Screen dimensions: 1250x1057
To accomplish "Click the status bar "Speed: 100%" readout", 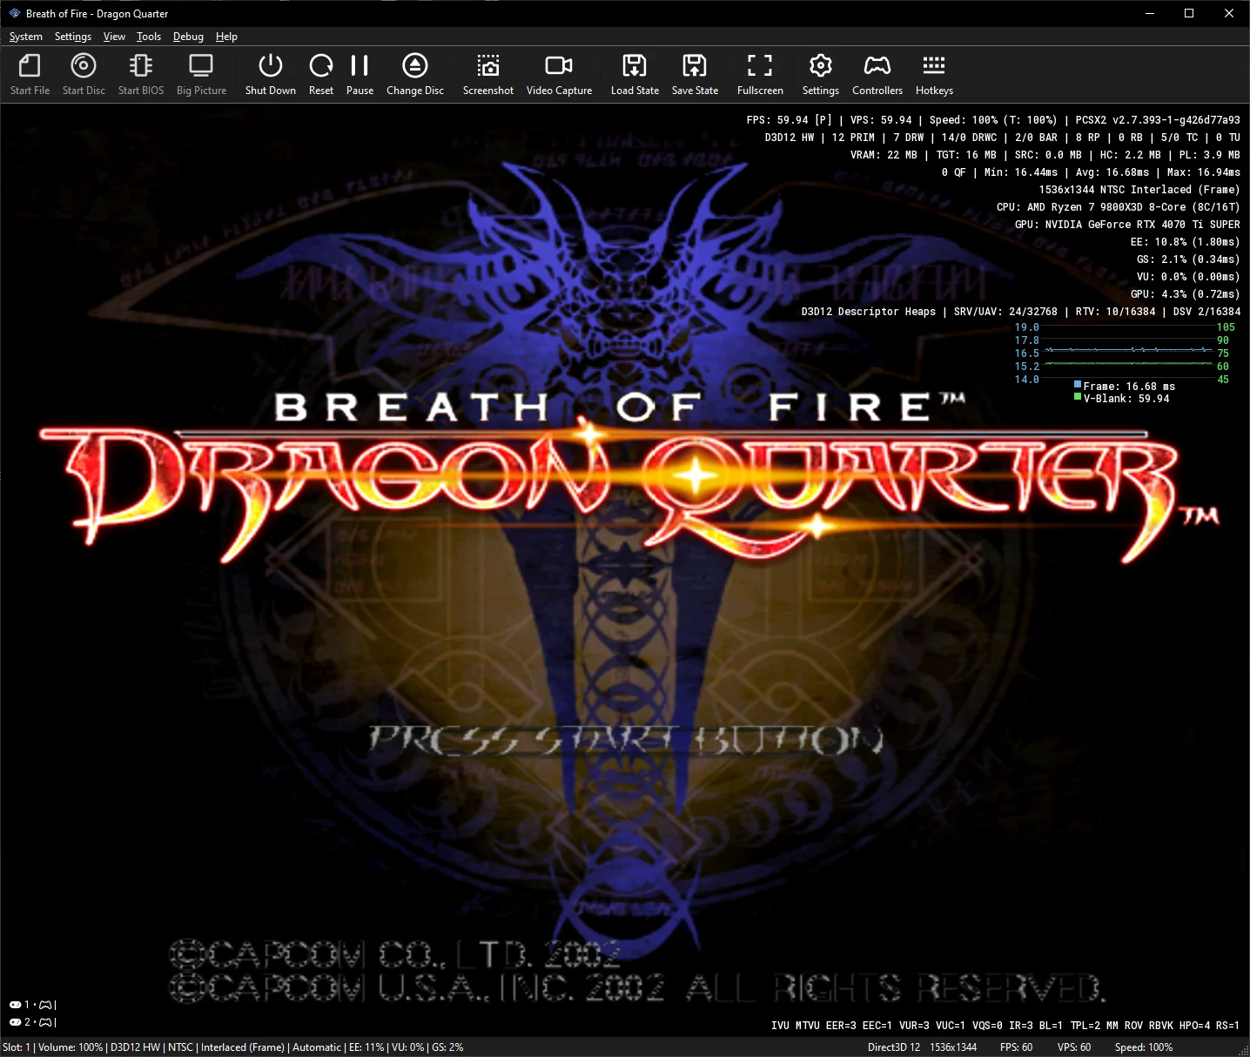I will [1144, 1047].
